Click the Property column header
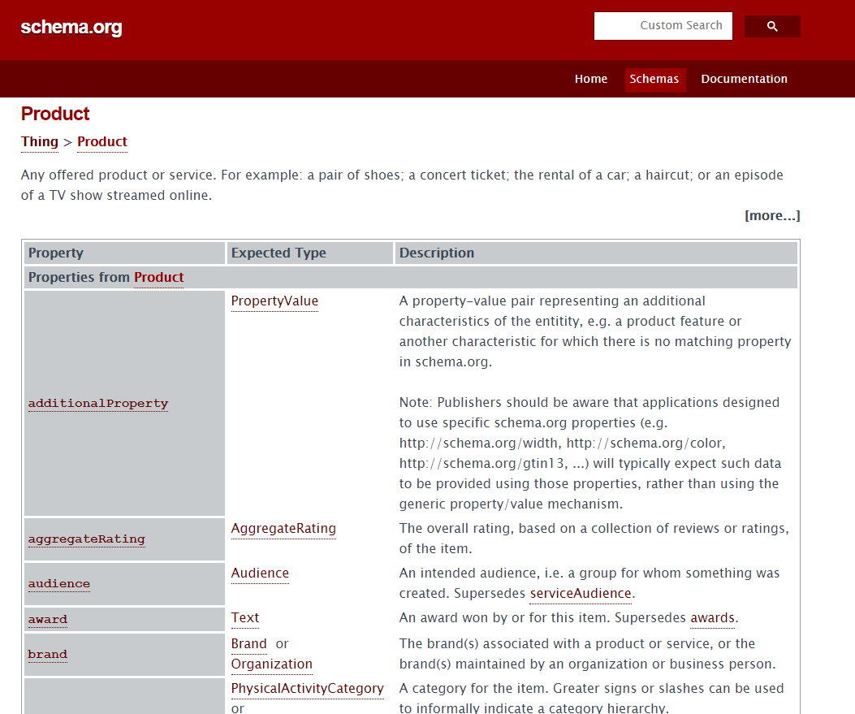The width and height of the screenshot is (855, 714). click(x=124, y=253)
